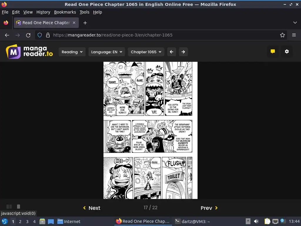Open the Chapter 1065 dropdown

coord(146,52)
